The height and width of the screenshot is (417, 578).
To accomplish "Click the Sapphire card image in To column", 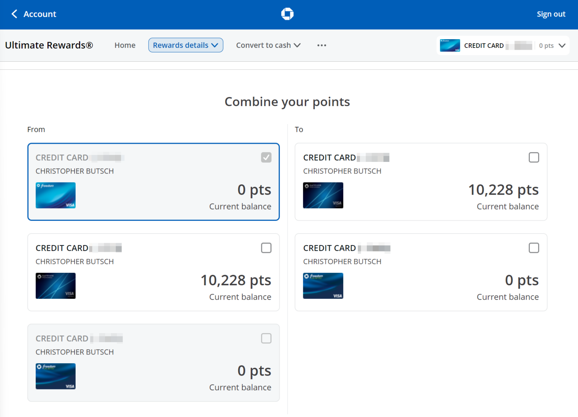I will click(x=323, y=195).
